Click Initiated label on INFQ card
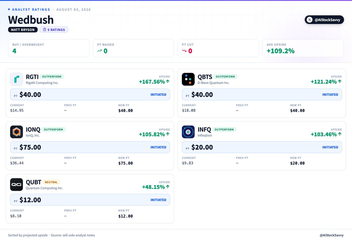Image resolution: width=352 pixels, height=241 pixels. coord(330,147)
